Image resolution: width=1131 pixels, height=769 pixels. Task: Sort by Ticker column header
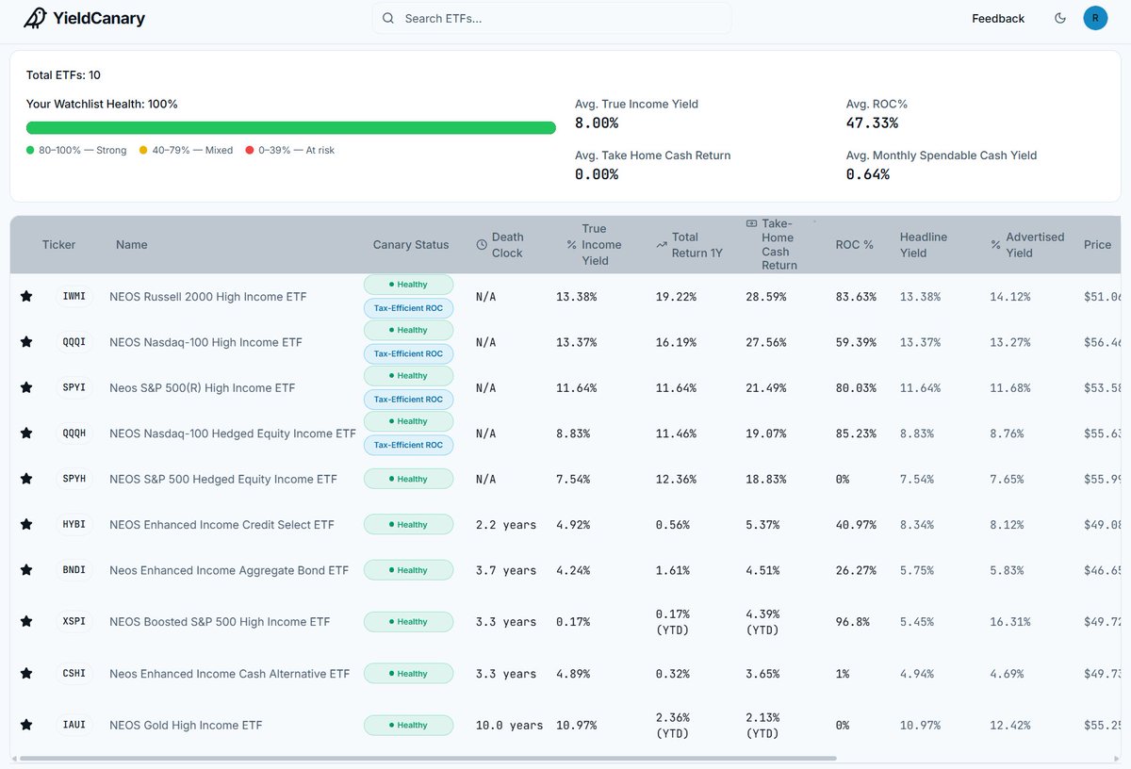[58, 245]
